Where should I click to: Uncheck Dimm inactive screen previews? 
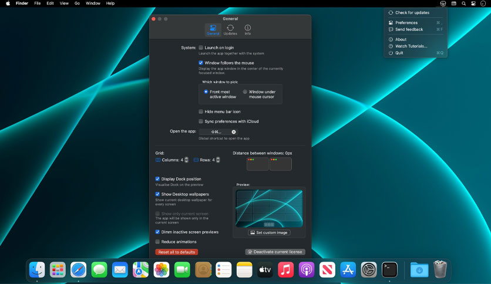(x=157, y=232)
